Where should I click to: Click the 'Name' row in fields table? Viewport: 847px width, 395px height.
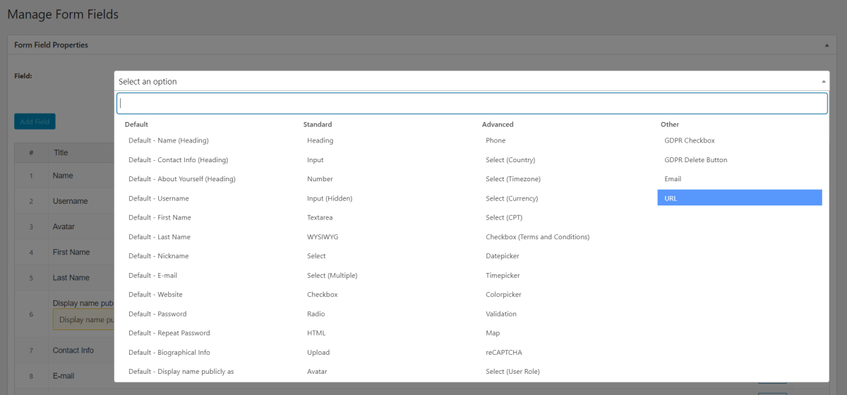[x=63, y=176]
